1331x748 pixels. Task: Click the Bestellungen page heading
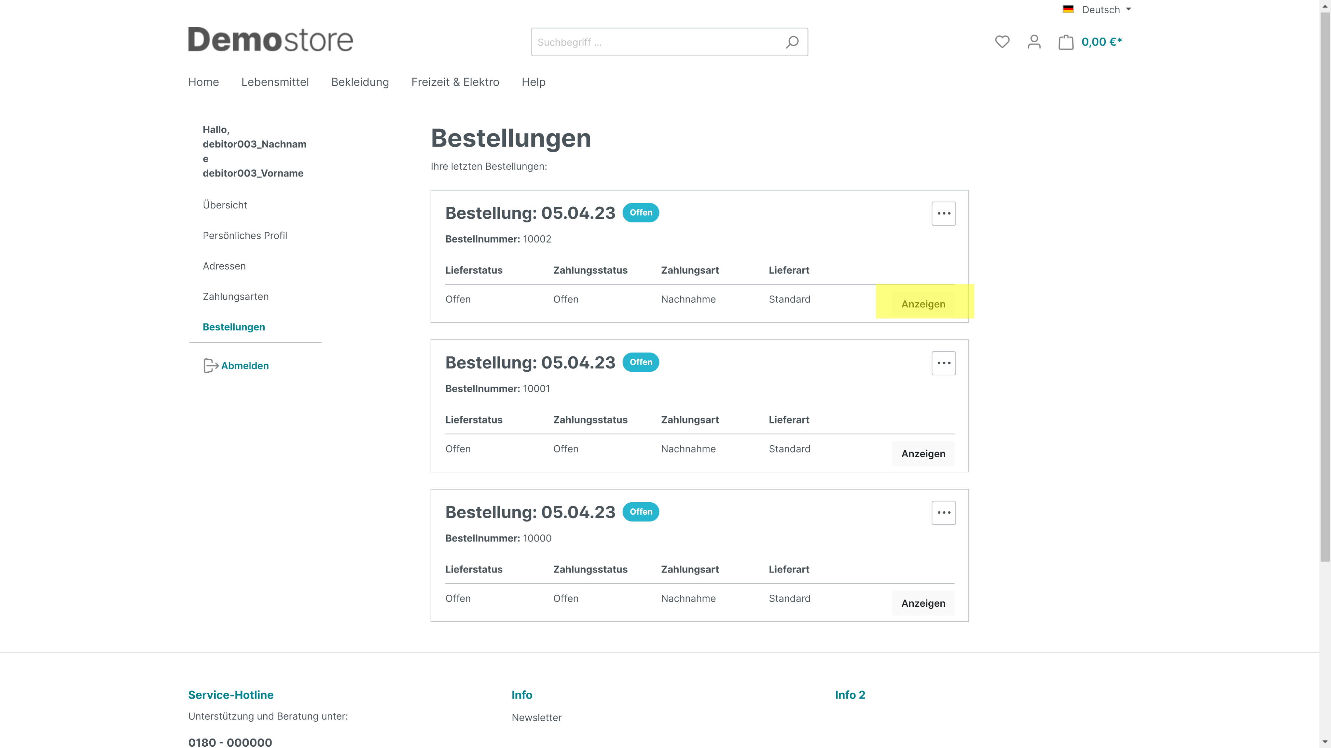(510, 138)
